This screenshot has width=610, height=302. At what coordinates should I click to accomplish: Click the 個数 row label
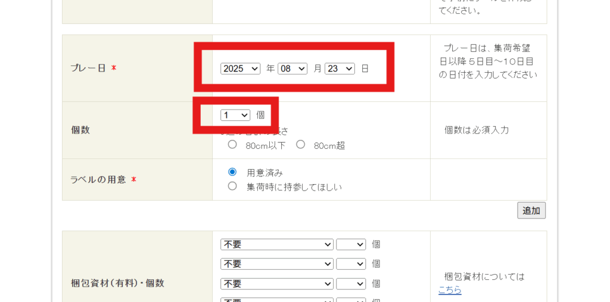click(80, 130)
